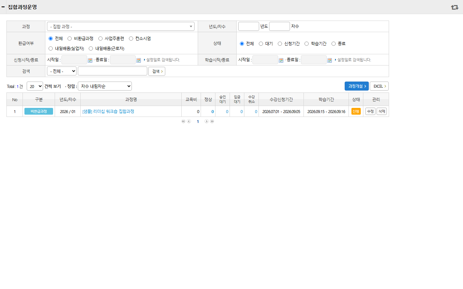Open the 집합 과정 course dropdown
The image size is (463, 289).
pyautogui.click(x=121, y=26)
